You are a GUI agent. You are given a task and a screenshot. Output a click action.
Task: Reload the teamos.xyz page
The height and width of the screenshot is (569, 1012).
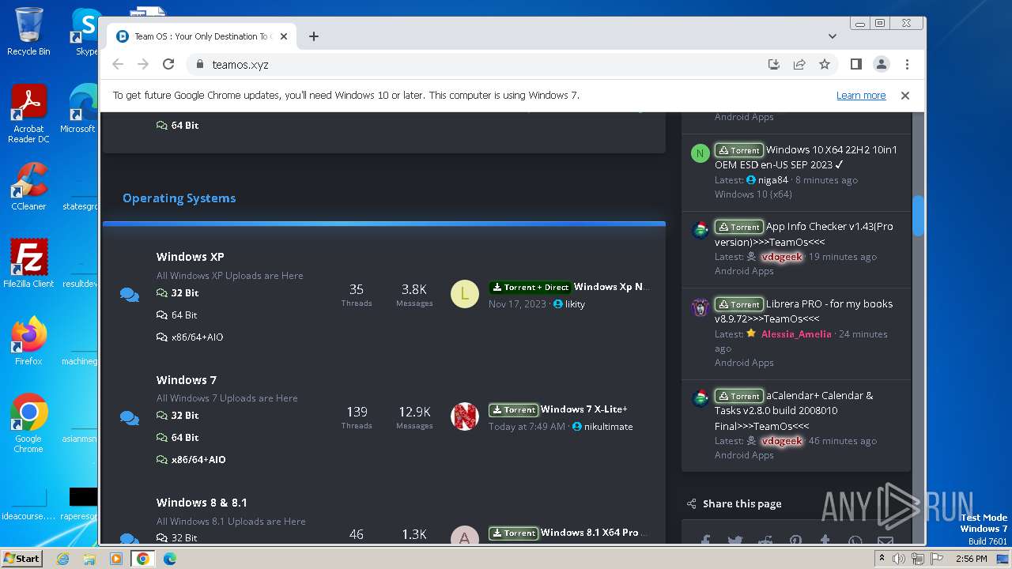click(x=168, y=64)
